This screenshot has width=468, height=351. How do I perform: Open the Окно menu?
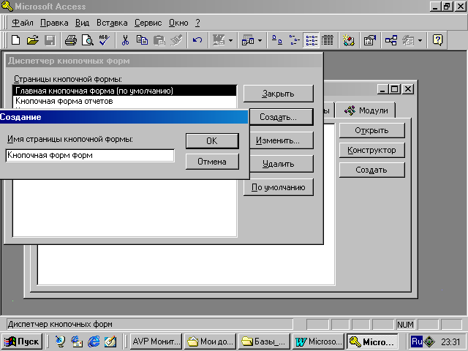[x=178, y=23]
